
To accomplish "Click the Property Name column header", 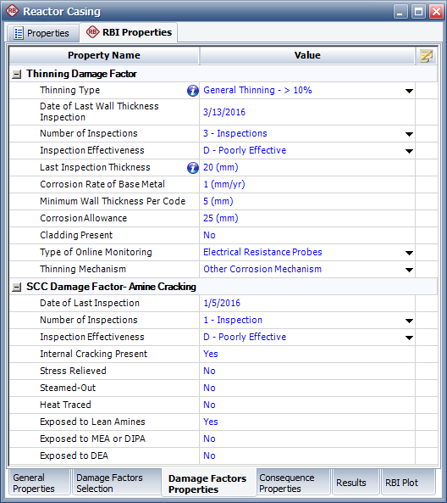I will pos(104,55).
